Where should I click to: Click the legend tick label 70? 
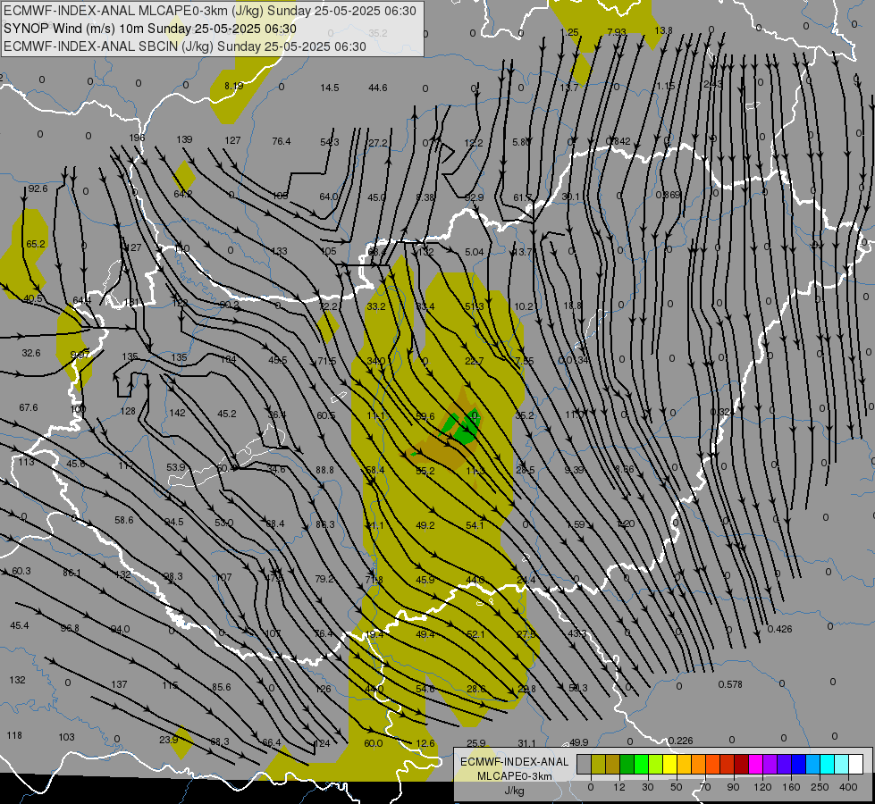tap(705, 787)
